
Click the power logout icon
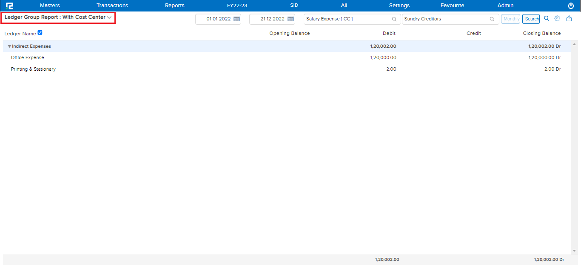pyautogui.click(x=571, y=6)
